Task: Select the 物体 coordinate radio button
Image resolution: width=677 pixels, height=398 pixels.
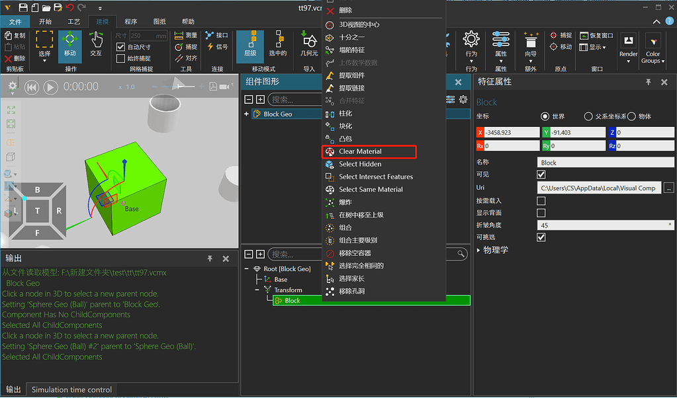Action: (631, 117)
